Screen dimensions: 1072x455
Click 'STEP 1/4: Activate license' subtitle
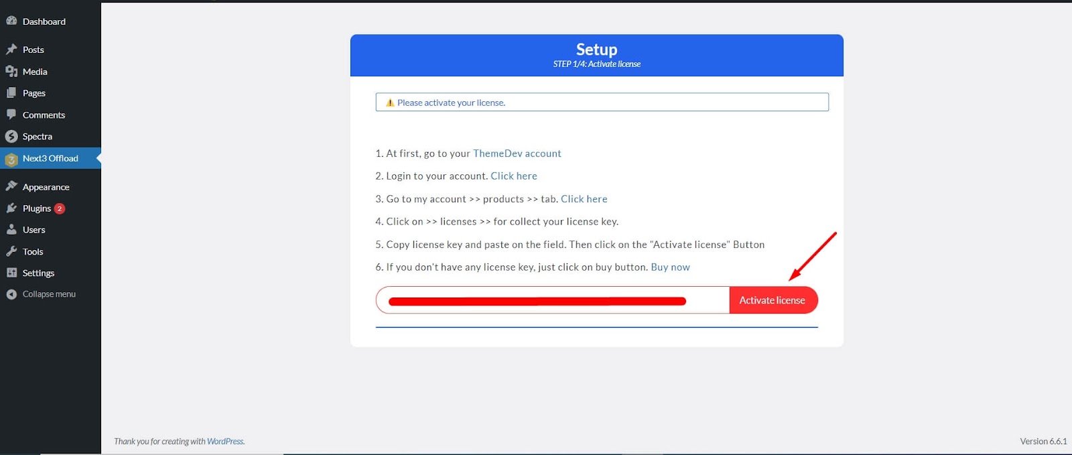pos(597,64)
